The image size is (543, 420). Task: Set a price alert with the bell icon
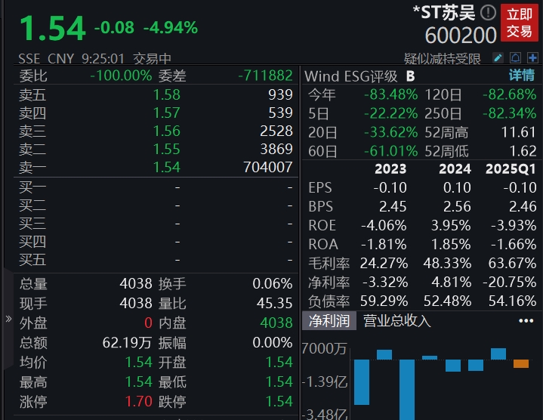click(x=514, y=57)
